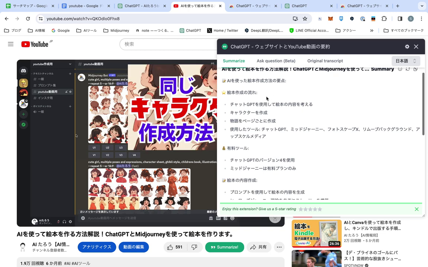428x267 pixels.
Task: Click the regenerate summary icon
Action: tap(408, 69)
